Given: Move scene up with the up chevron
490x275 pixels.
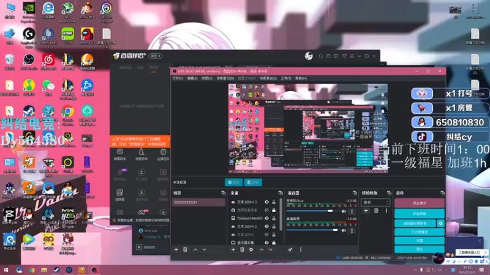Looking at the screenshot, I should click(195, 249).
